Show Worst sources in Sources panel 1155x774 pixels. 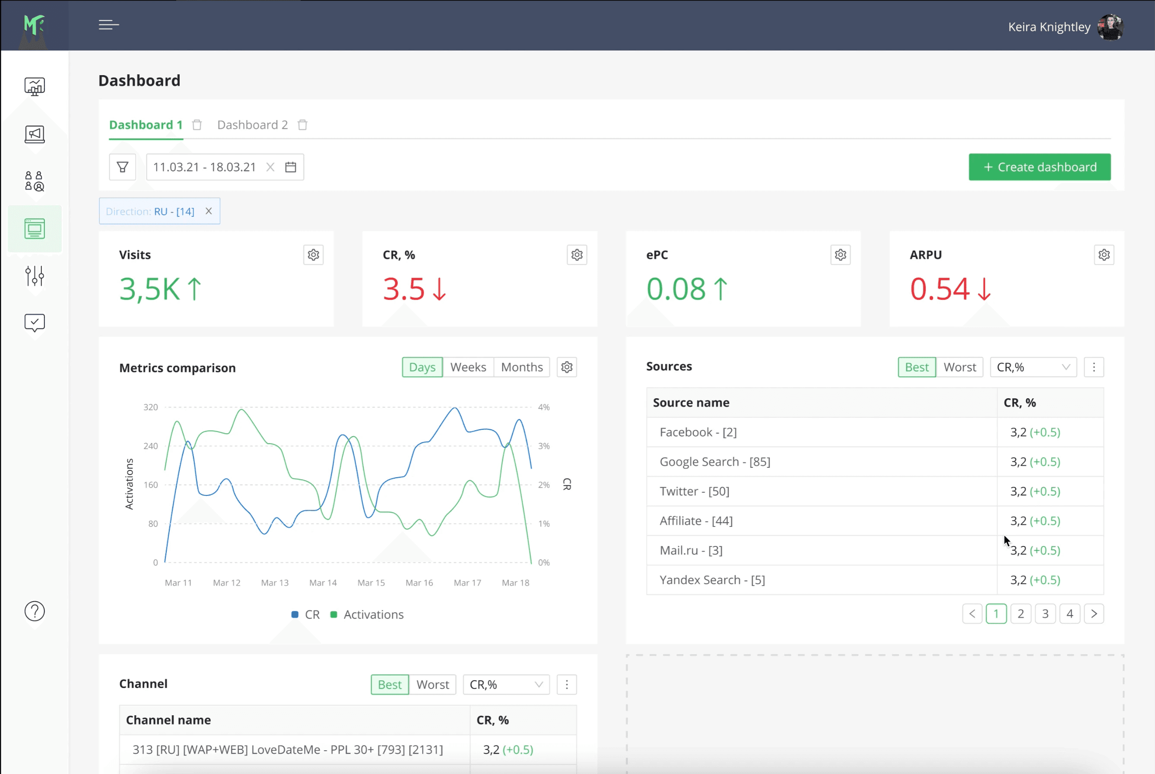tap(959, 367)
